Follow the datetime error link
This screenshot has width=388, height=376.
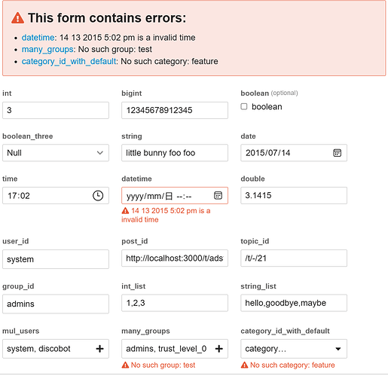[38, 38]
